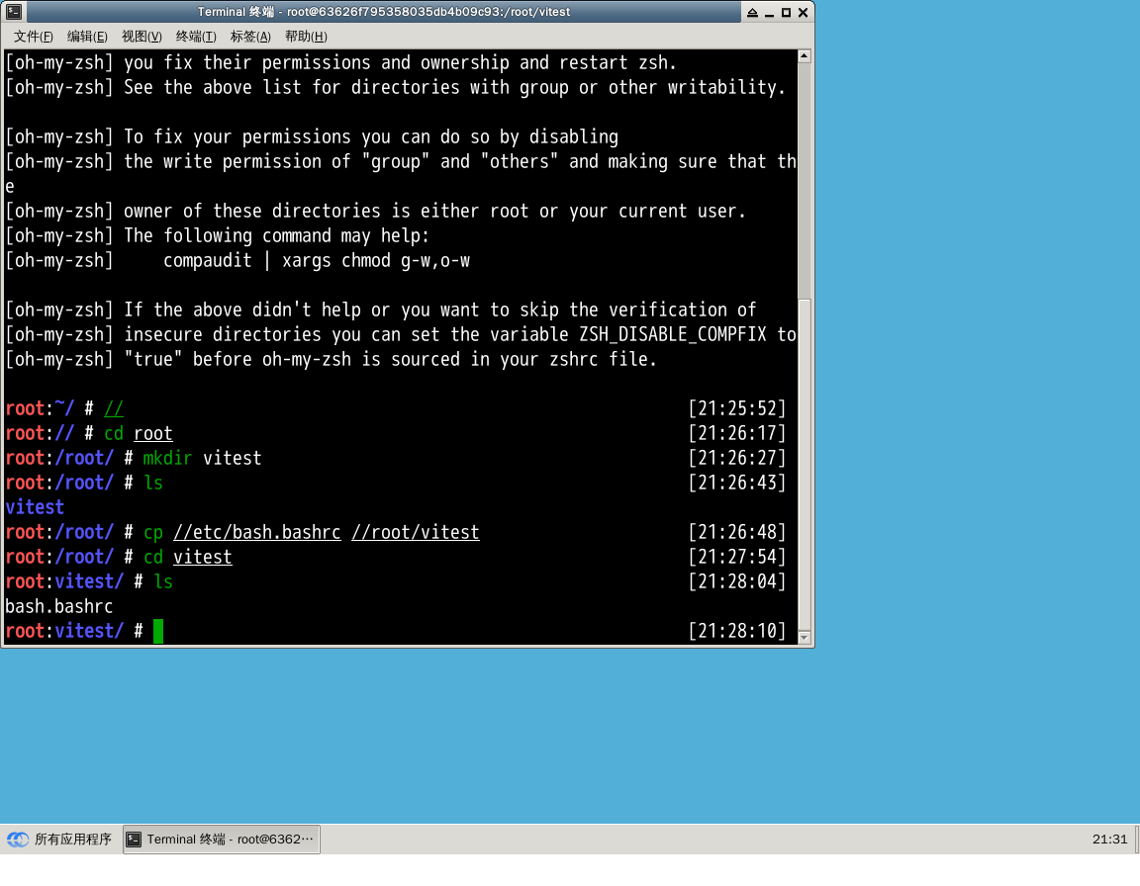Minimize the Terminal window
1140x886 pixels.
click(x=769, y=12)
